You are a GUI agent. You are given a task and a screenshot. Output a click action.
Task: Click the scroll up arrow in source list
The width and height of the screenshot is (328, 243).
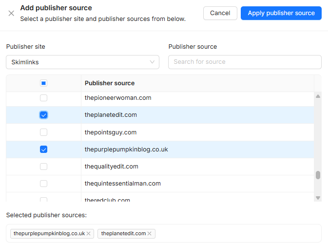318,96
